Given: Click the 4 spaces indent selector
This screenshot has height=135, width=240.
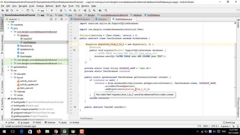Looking at the screenshot, I should coord(225,126).
